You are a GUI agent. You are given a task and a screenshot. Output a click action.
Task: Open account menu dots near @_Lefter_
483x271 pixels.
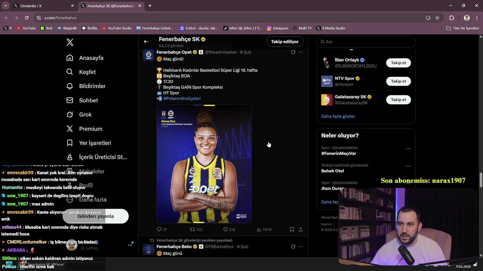coord(130,245)
